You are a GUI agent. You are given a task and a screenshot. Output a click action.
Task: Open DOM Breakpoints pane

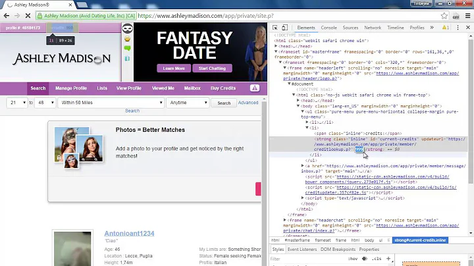click(338, 250)
